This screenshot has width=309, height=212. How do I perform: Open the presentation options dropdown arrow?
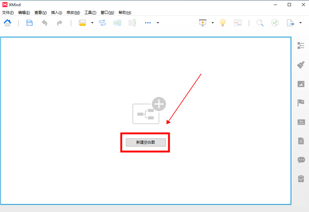(x=212, y=23)
